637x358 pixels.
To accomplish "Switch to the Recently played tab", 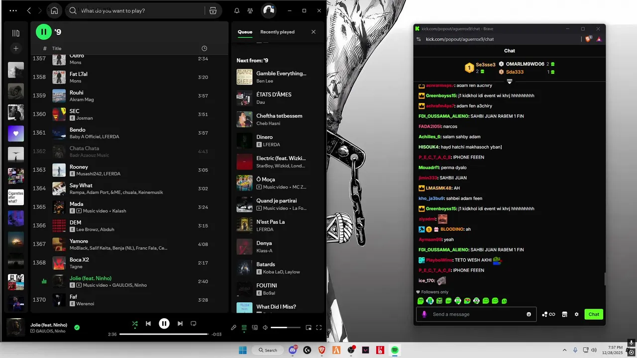I will pyautogui.click(x=277, y=32).
